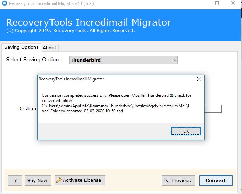
Task: Open Activate License with key icon
Action: [80, 180]
